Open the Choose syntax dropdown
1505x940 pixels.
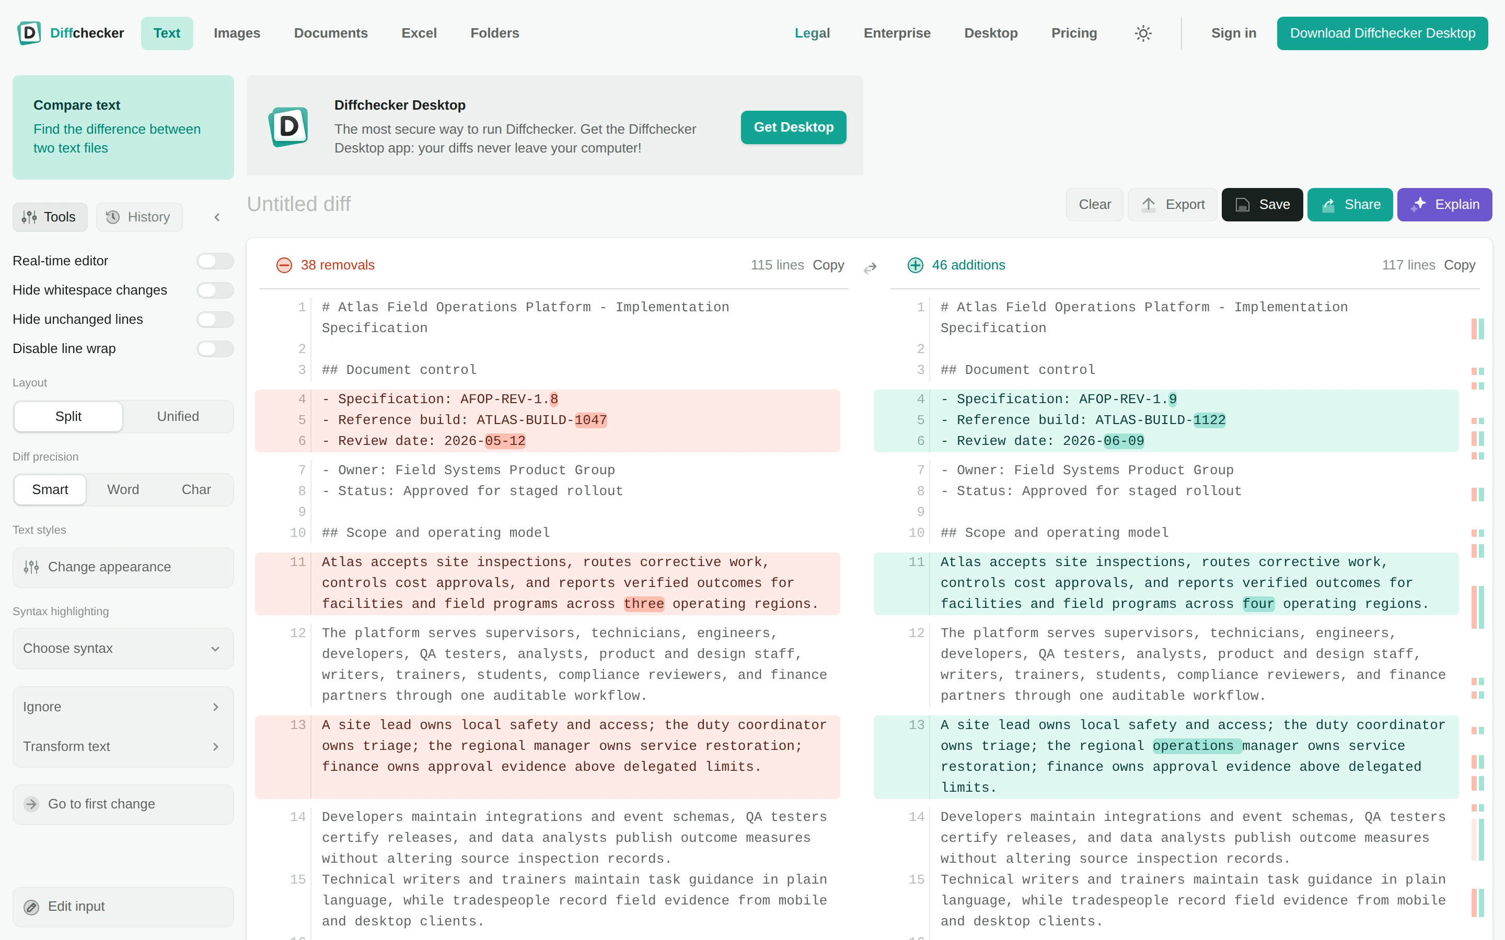pos(123,649)
